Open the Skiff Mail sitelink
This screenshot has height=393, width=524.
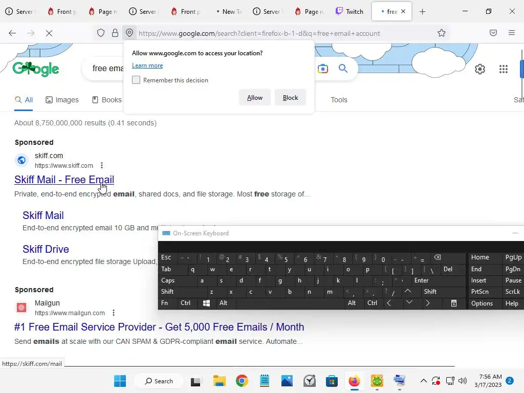click(x=43, y=215)
